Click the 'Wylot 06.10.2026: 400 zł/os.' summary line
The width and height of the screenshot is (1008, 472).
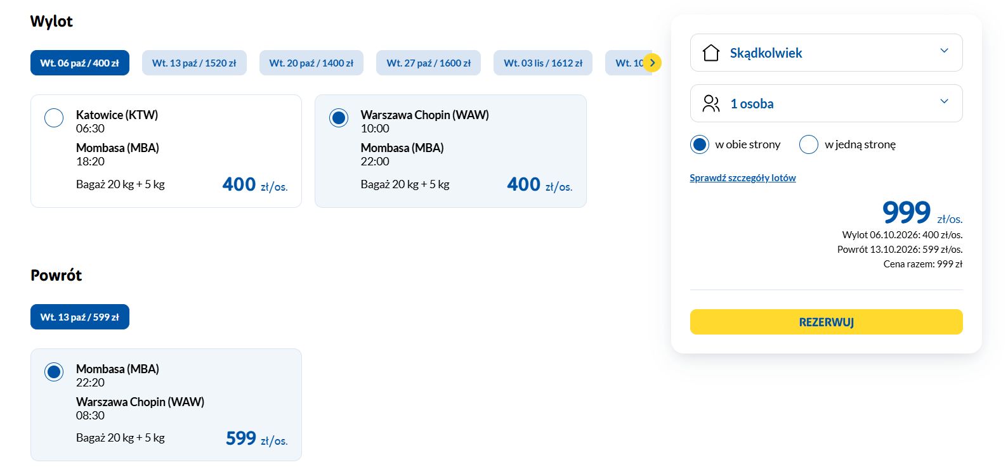pos(902,235)
